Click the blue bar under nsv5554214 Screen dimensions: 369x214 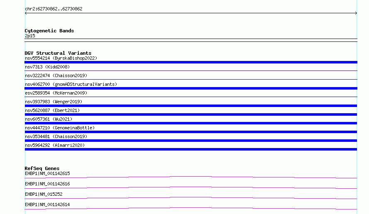click(191, 62)
